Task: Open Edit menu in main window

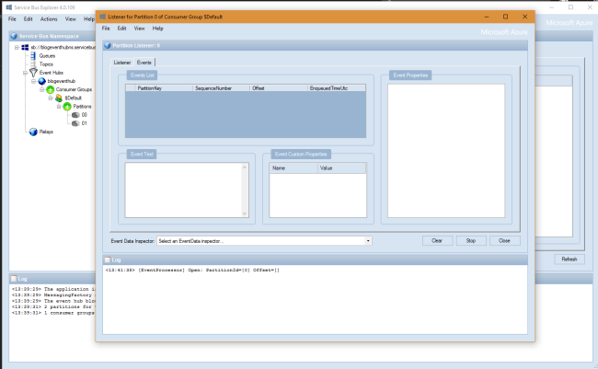Action: pyautogui.click(x=29, y=19)
